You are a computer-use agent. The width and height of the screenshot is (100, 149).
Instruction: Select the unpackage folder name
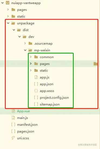pyautogui.click(x=26, y=23)
